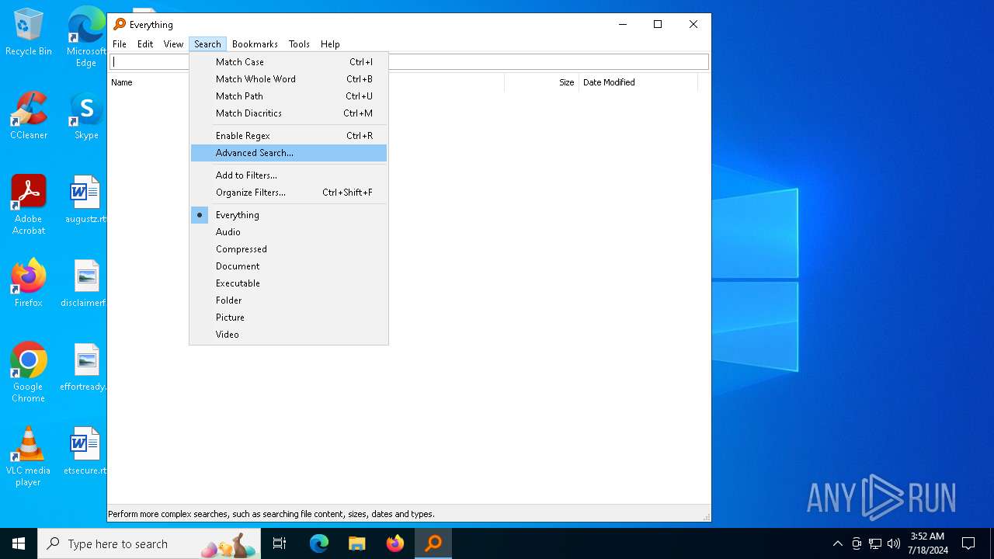Launch the Adobe Acrobat desktop shortcut
This screenshot has height=559, width=994.
pos(29,205)
